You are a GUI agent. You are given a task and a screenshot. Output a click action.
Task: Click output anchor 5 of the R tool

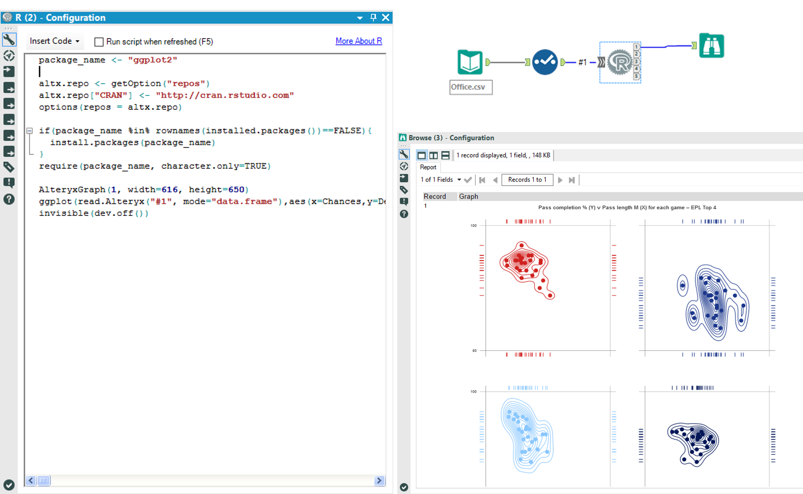(x=637, y=76)
